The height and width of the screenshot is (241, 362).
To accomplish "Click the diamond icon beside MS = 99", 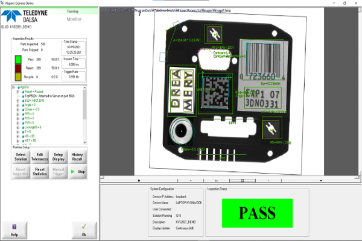I will click(x=23, y=136).
